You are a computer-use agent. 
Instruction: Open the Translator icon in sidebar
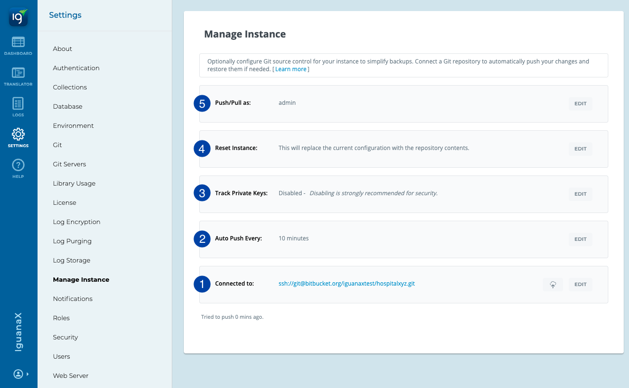click(x=18, y=76)
